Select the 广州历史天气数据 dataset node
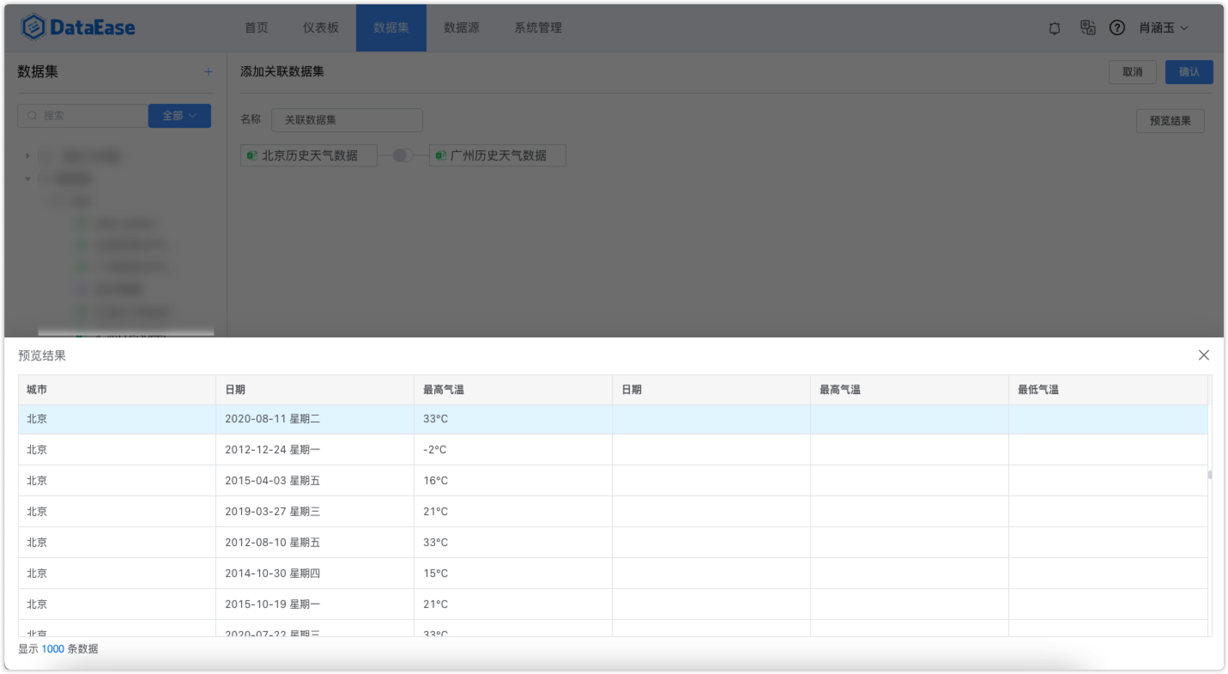Viewport: 1228px width, 674px height. click(x=497, y=155)
